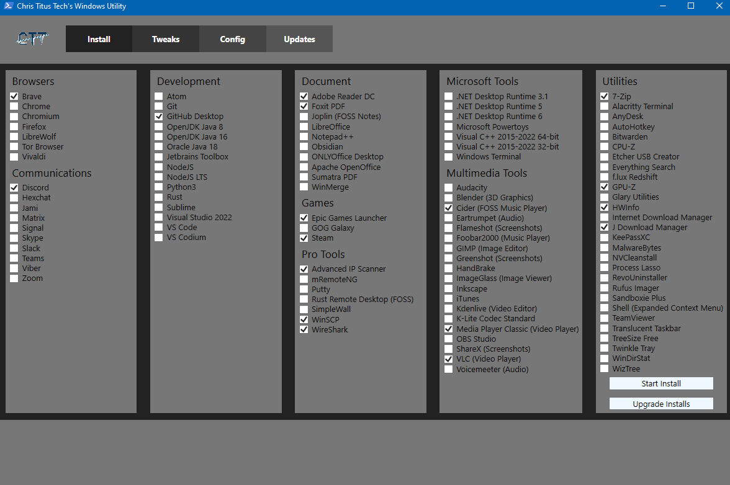Image resolution: width=730 pixels, height=485 pixels.
Task: Select the LibreOffice checkbox
Action: click(x=304, y=127)
